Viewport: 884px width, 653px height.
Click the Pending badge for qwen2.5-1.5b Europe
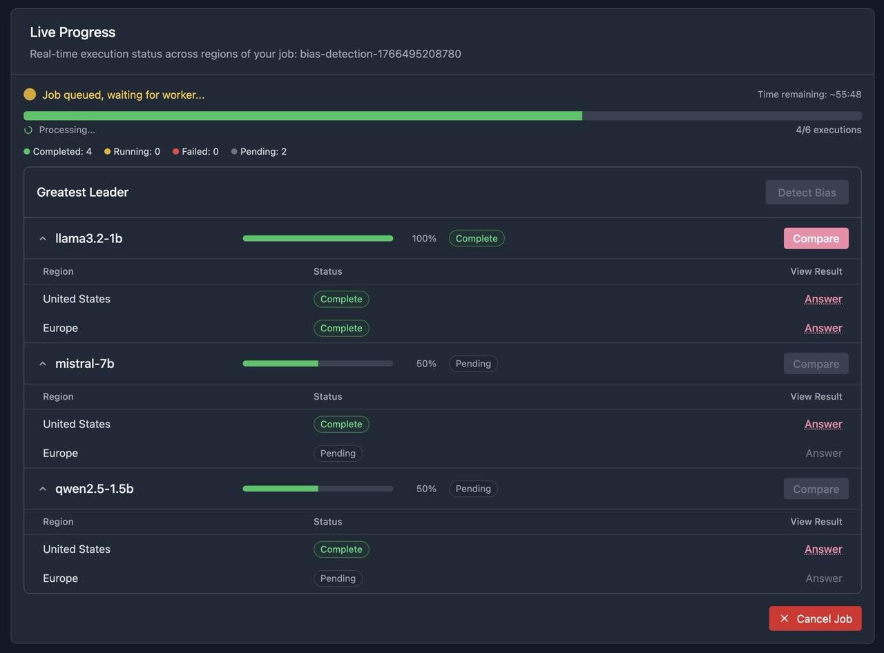338,578
